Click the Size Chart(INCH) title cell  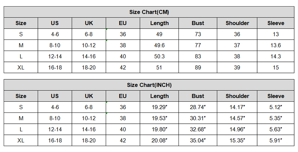pyautogui.click(x=149, y=85)
